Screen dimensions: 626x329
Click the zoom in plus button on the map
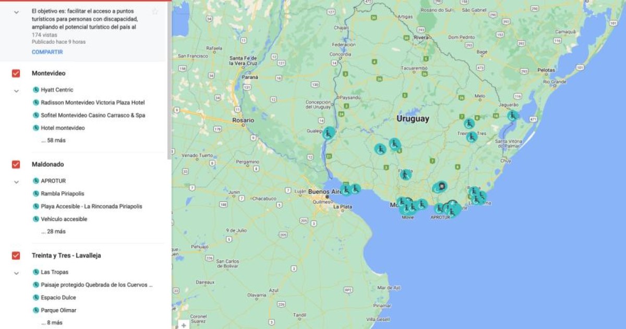(184, 325)
